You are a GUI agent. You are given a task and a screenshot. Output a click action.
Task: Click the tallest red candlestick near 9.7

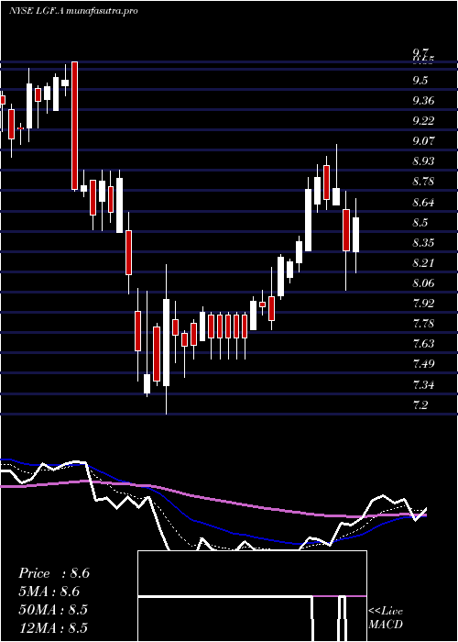[x=74, y=126]
